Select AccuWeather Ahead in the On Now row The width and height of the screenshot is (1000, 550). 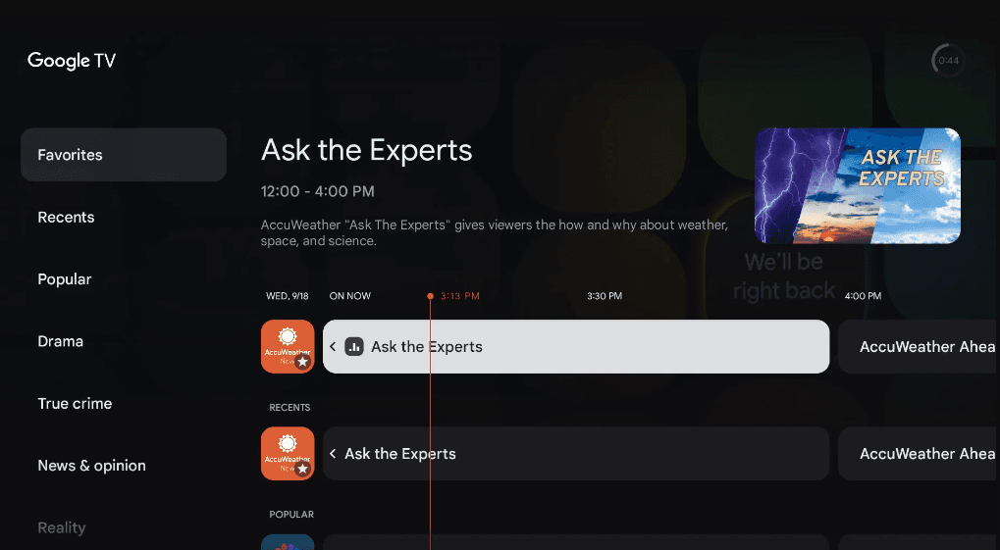[x=919, y=346]
